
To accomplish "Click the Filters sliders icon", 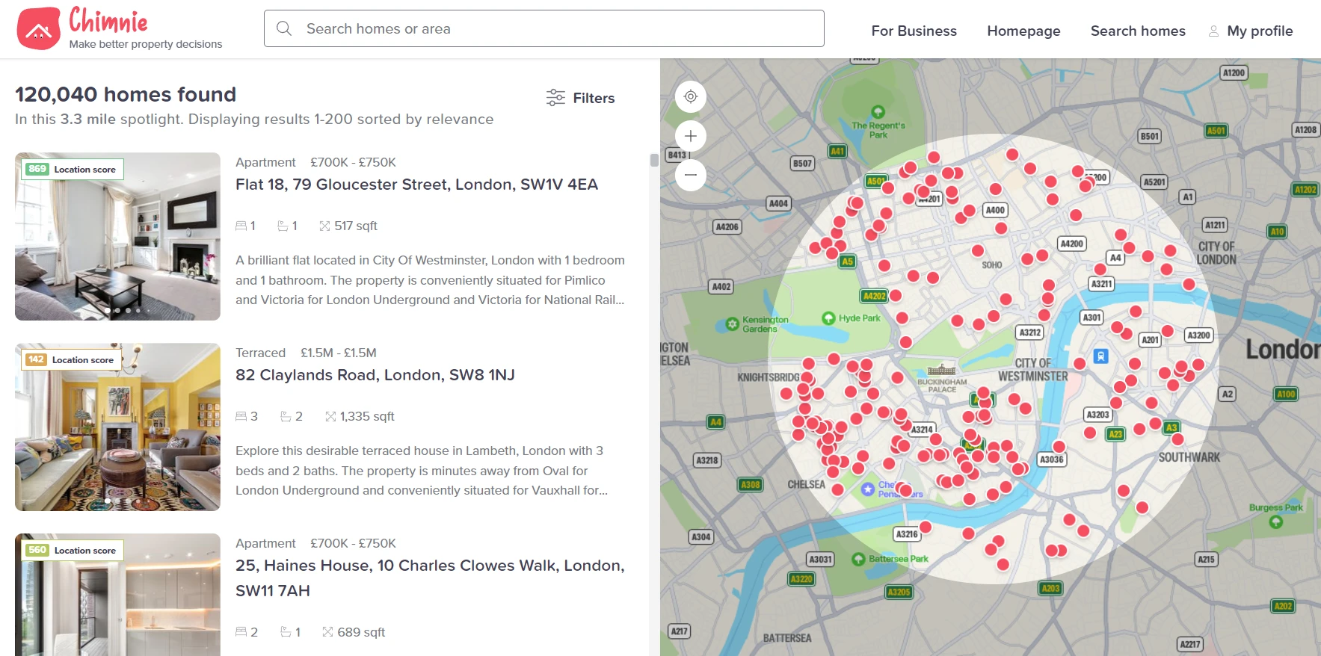I will coord(555,98).
